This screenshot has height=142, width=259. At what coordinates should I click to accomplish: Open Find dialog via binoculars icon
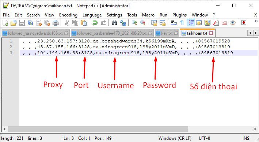(x=114, y=23)
